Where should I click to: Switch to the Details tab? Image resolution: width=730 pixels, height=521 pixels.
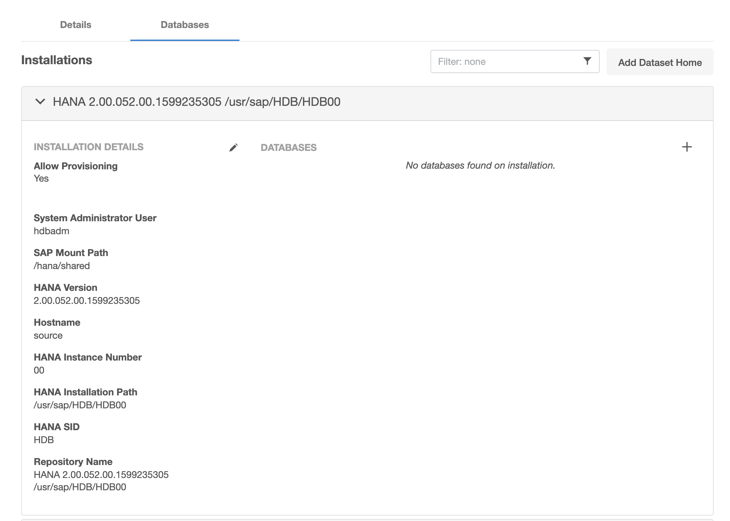click(x=75, y=25)
